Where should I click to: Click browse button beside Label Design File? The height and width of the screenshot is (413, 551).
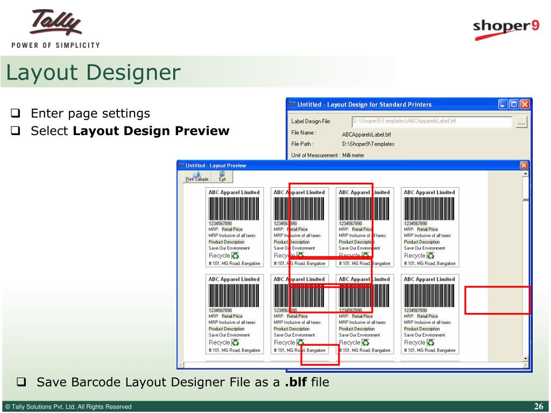[521, 122]
